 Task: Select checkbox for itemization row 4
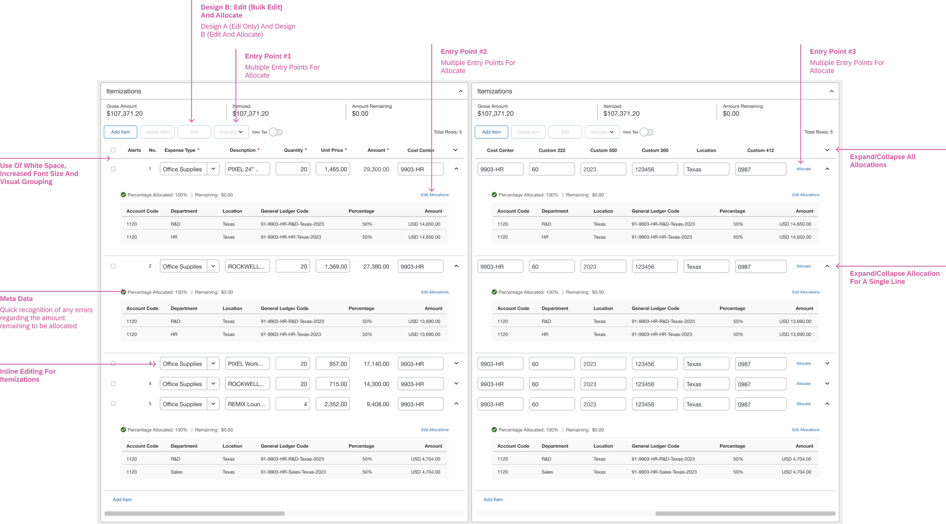(113, 384)
